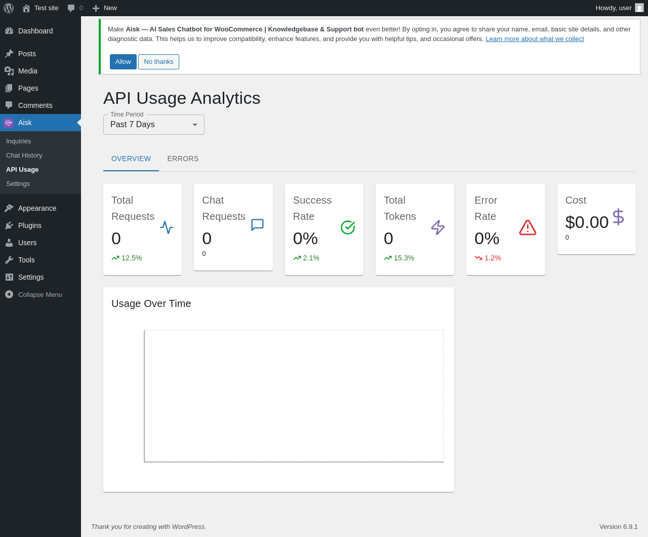Click the No thanks button
648x537 pixels.
[158, 62]
